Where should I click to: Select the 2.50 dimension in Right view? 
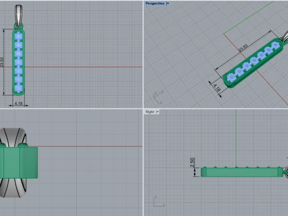pyautogui.click(x=192, y=163)
